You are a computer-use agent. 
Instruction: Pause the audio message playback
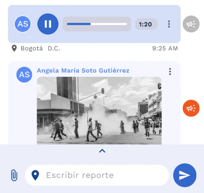(48, 24)
